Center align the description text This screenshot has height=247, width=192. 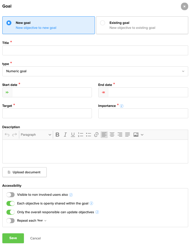tap(112, 135)
